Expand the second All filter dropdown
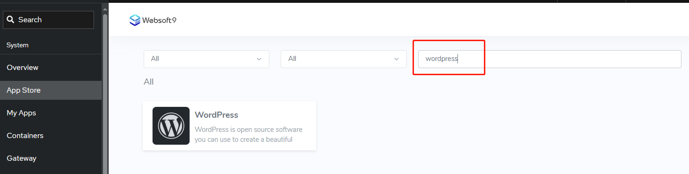 tap(344, 59)
